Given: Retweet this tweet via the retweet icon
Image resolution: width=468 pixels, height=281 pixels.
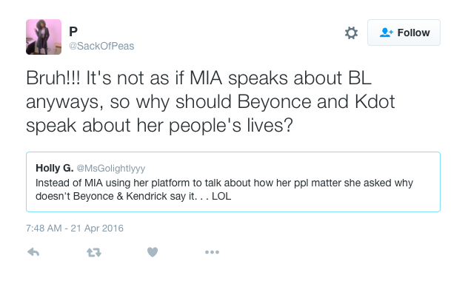Looking at the screenshot, I should (94, 253).
